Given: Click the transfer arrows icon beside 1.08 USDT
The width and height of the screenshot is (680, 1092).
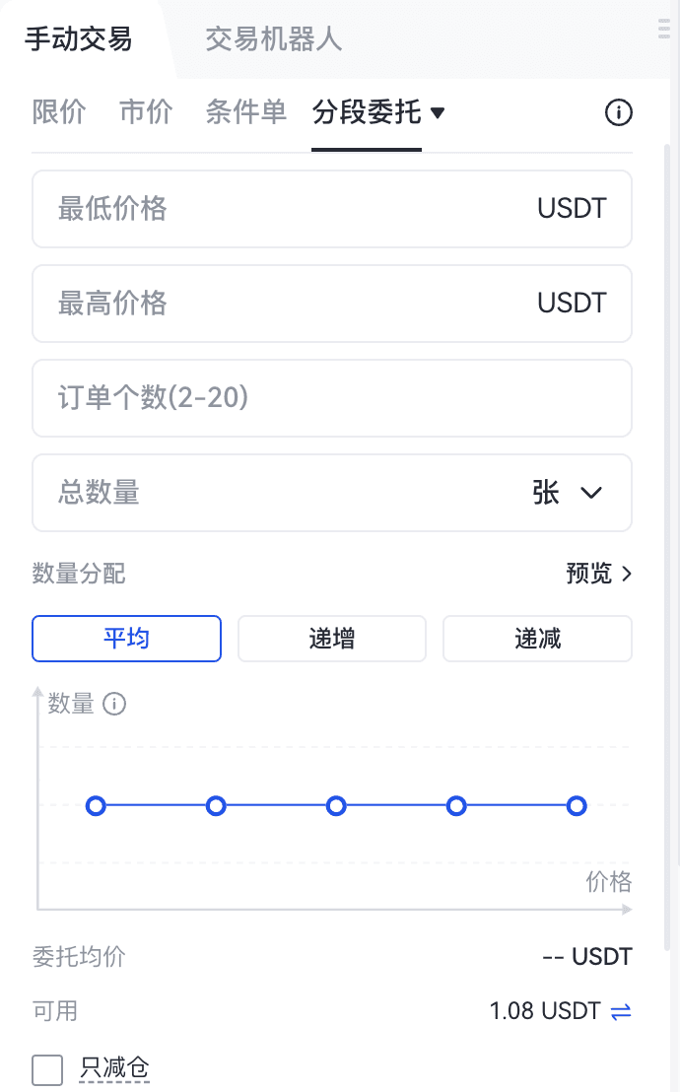Looking at the screenshot, I should tap(621, 1011).
